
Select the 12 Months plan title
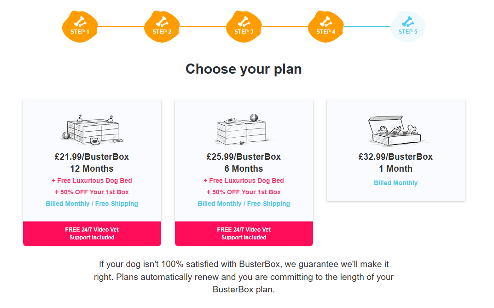[x=92, y=169]
